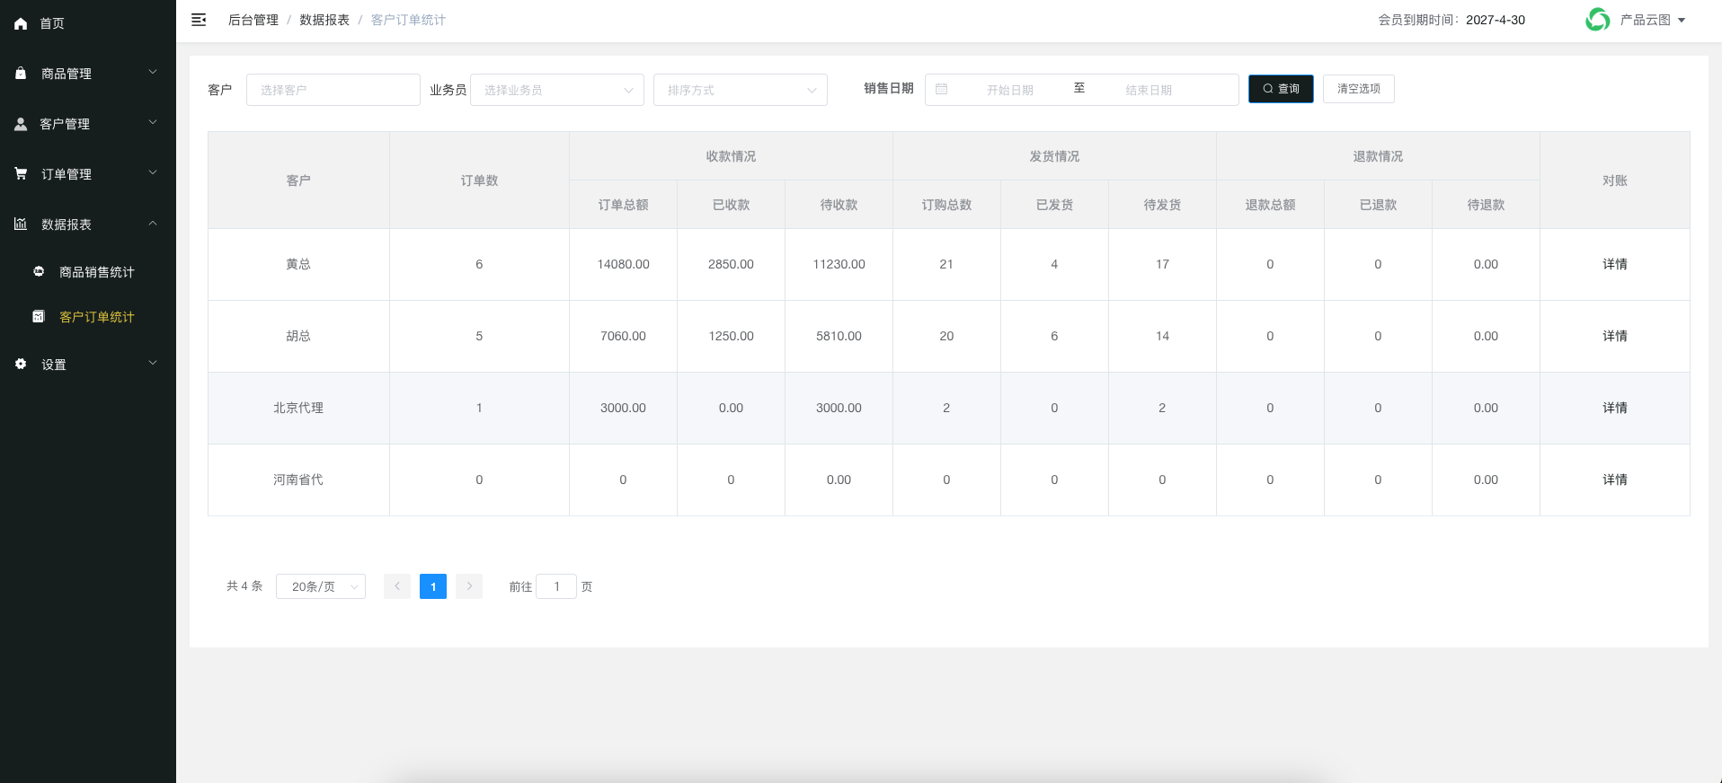Open 商品管理 menu
The image size is (1722, 783).
pos(67,74)
